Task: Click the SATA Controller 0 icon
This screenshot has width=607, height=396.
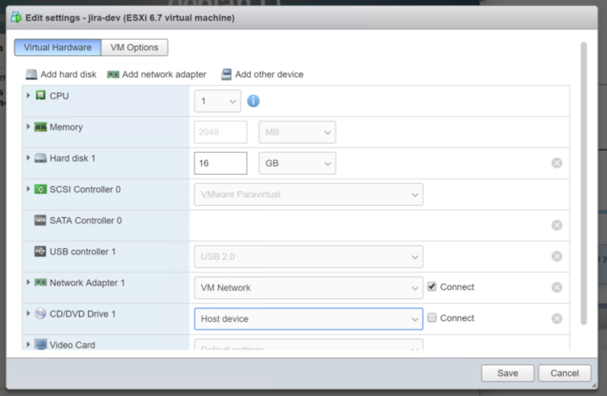Action: pyautogui.click(x=40, y=221)
